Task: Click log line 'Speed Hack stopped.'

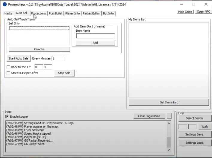Action: pos(29,133)
